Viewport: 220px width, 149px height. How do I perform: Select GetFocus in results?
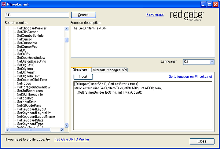(x=24, y=84)
